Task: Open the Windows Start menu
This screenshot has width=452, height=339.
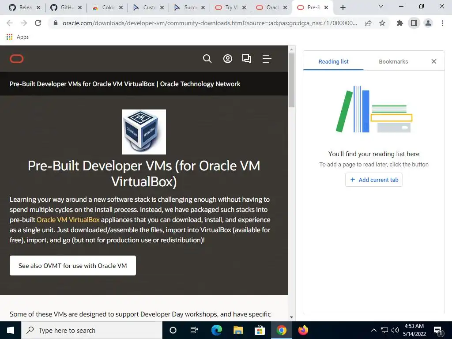Action: point(11,330)
